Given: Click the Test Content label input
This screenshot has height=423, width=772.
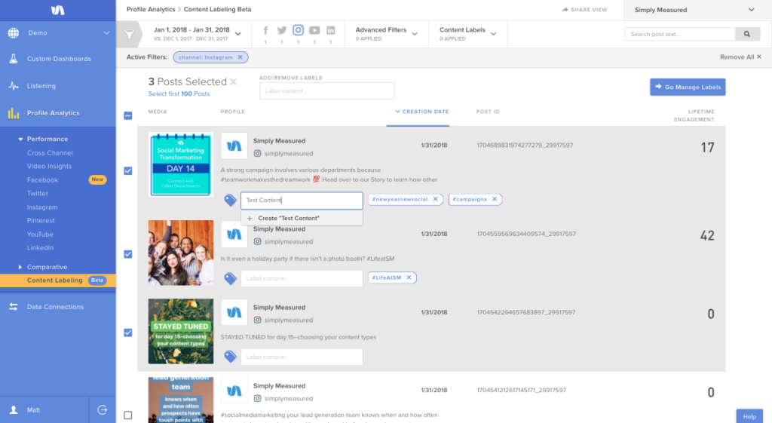Looking at the screenshot, I should [302, 200].
